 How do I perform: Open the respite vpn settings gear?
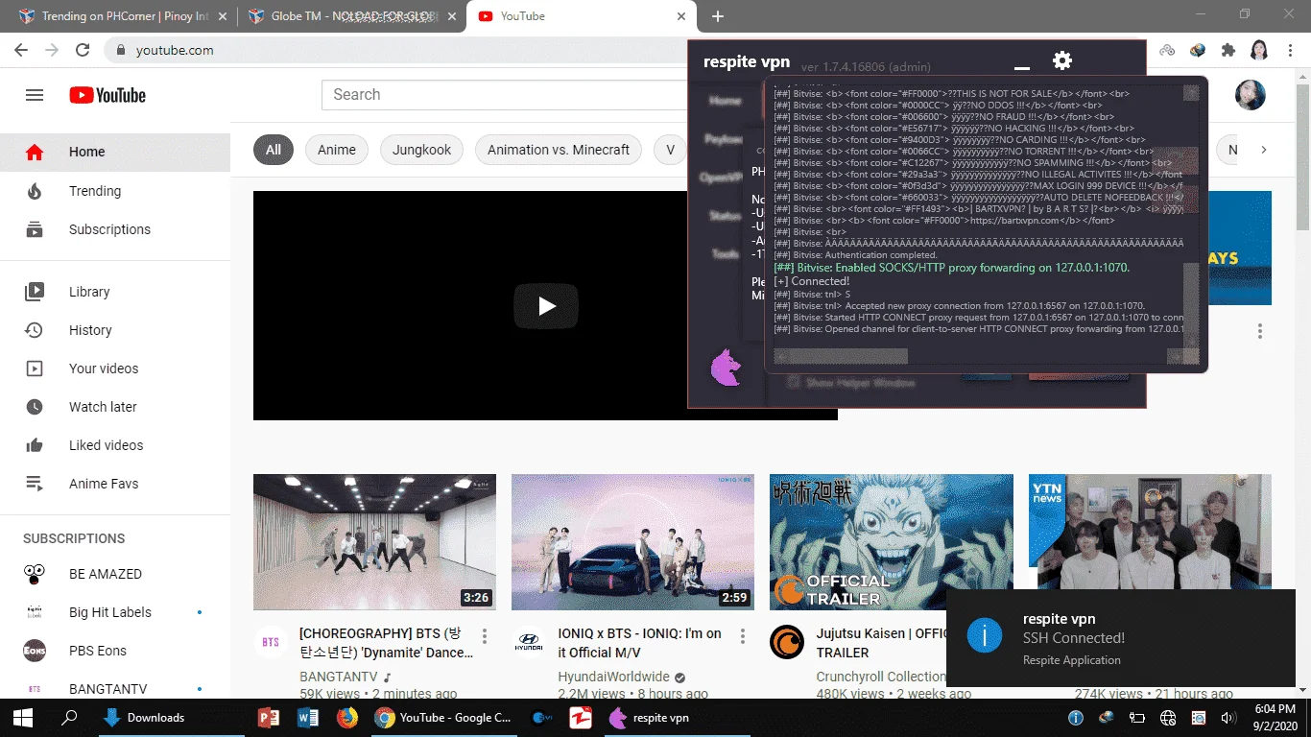tap(1061, 60)
